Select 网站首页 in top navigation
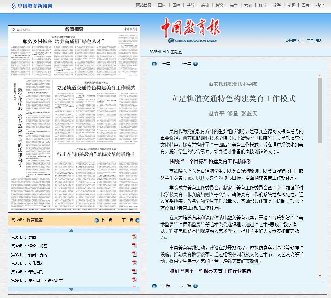331x298 pixels. point(144,5)
